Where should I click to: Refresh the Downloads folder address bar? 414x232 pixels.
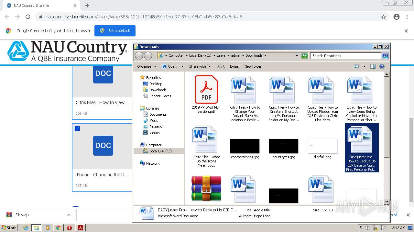pyautogui.click(x=304, y=56)
